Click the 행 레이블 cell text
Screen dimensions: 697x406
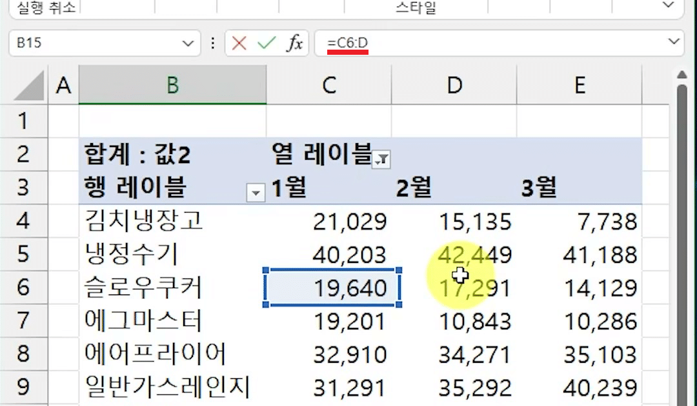(x=135, y=188)
